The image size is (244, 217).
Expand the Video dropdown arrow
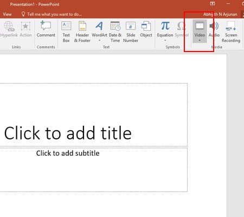[200, 41]
